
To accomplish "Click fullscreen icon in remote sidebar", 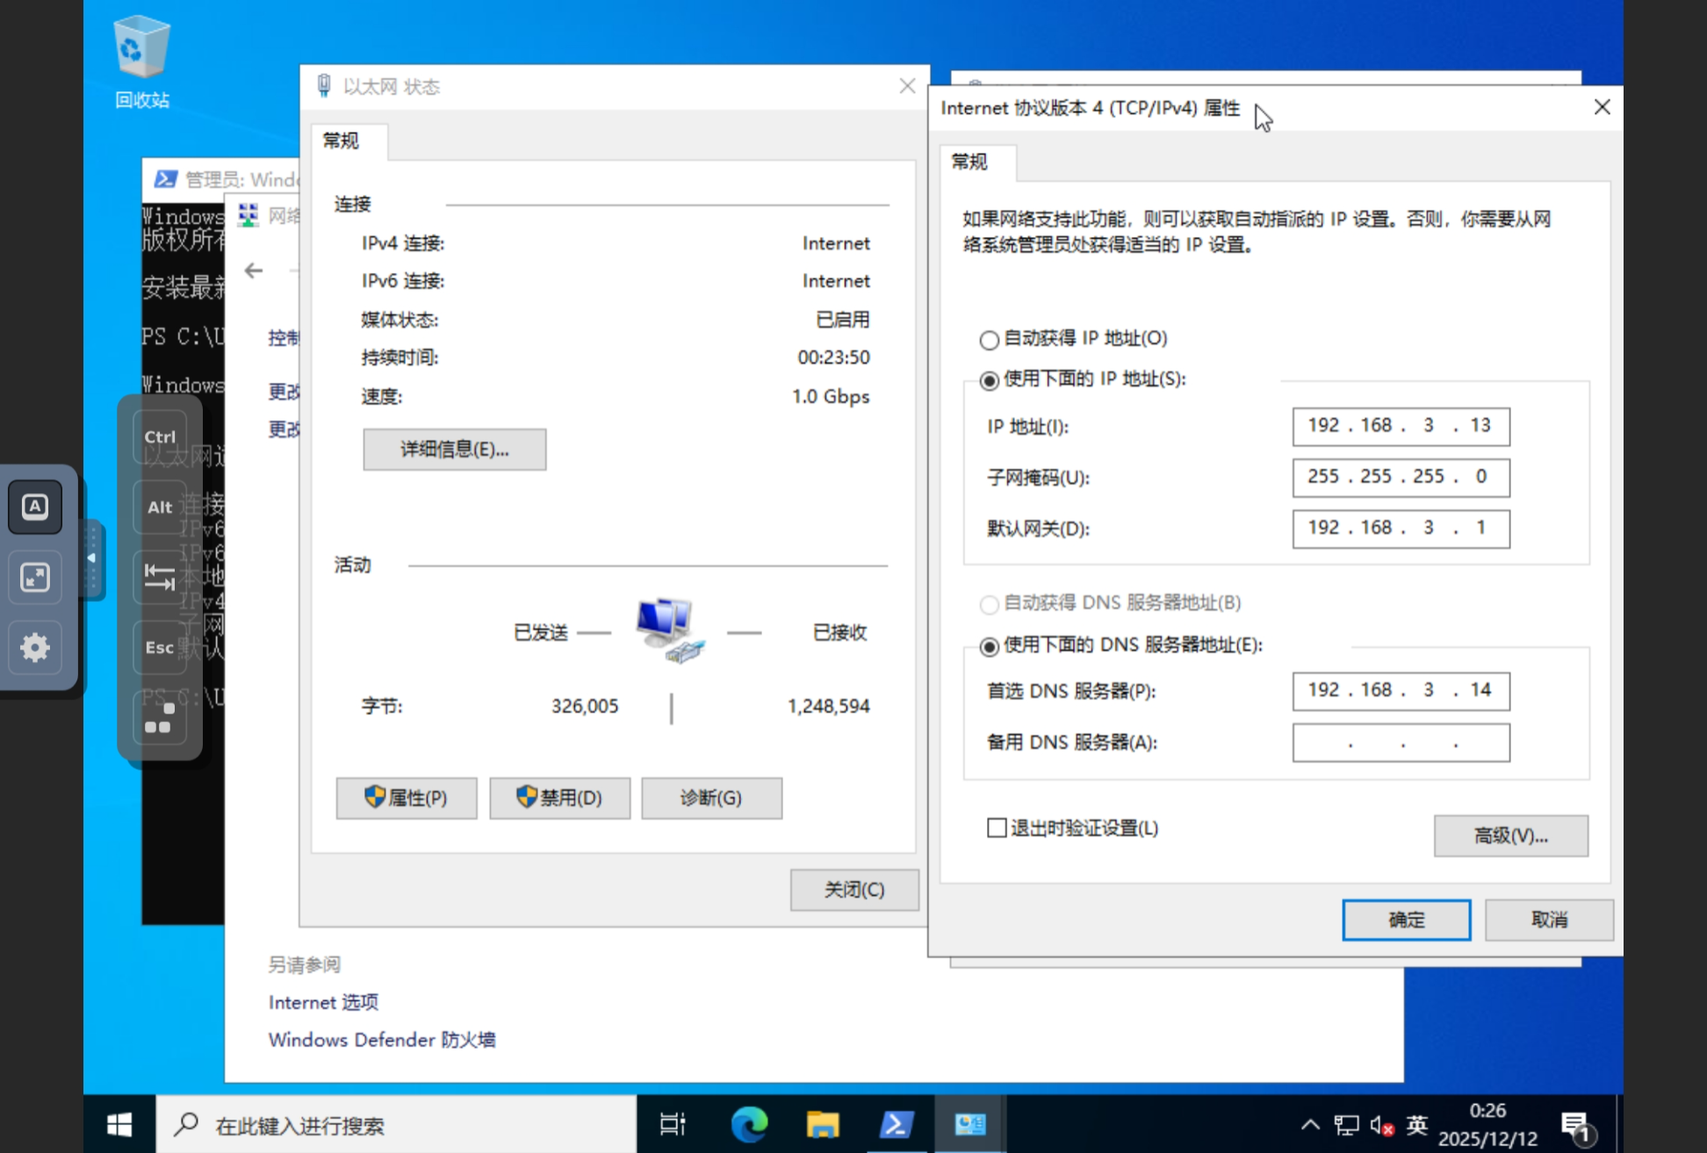I will coord(35,577).
